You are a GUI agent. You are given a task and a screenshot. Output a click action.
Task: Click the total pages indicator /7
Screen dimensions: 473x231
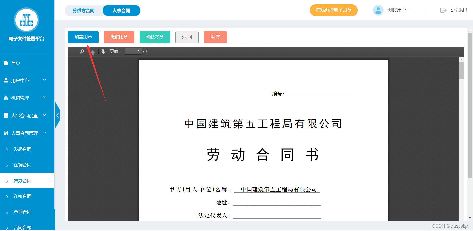[x=145, y=51]
